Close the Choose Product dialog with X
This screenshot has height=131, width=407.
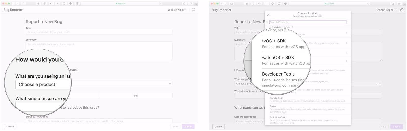coord(268,15)
